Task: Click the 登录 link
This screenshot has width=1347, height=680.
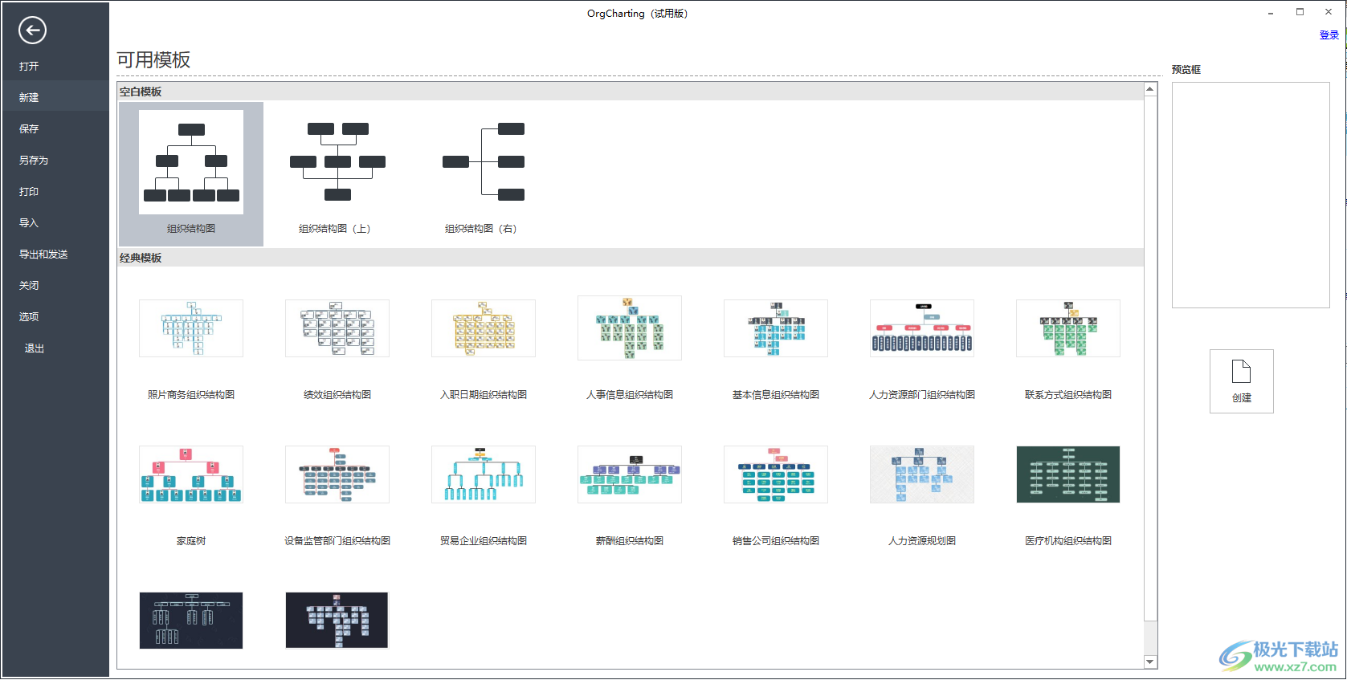Action: tap(1329, 35)
